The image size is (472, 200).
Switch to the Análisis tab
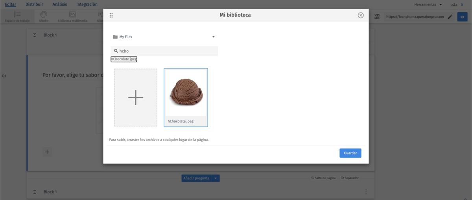pos(60,4)
